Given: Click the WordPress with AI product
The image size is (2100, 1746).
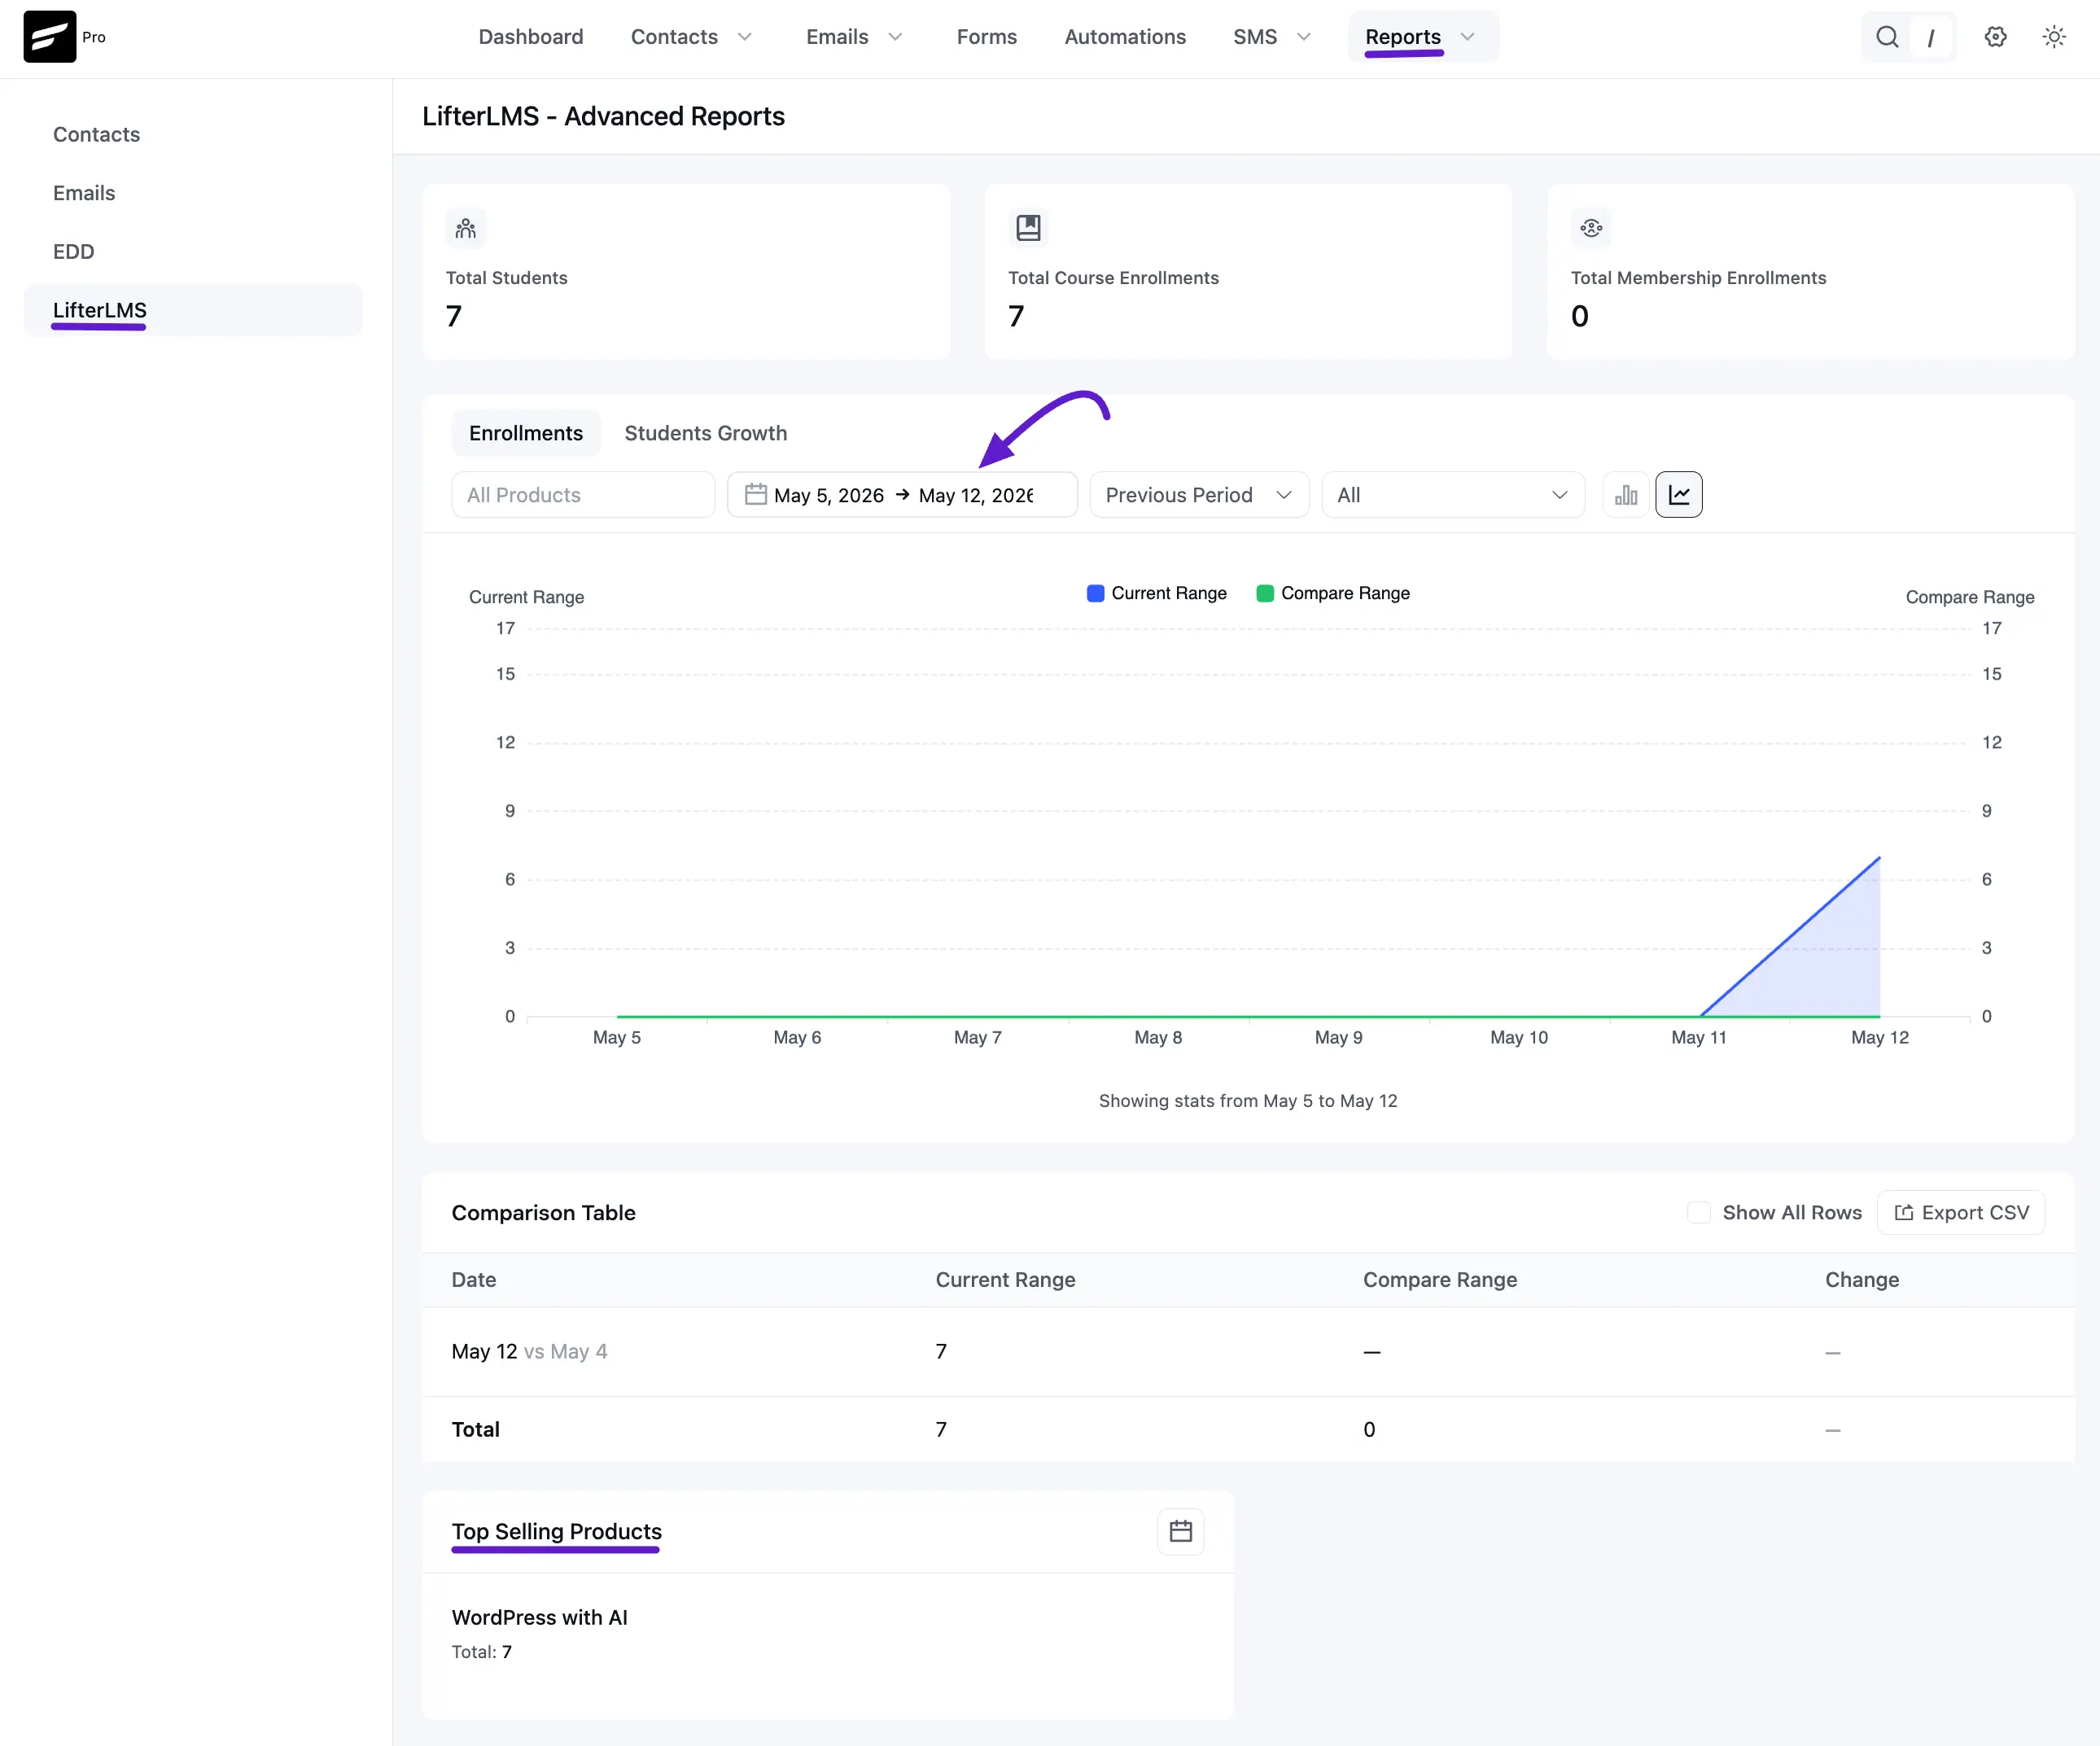Looking at the screenshot, I should 540,1617.
